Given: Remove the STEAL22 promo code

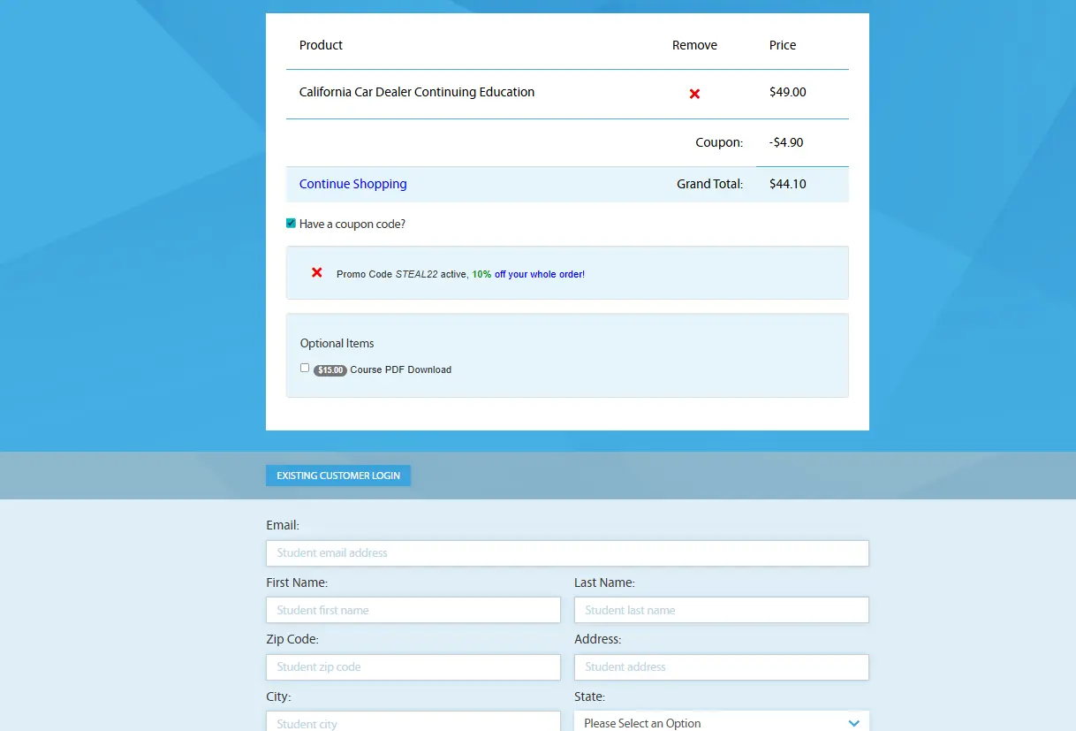Looking at the screenshot, I should tap(317, 273).
